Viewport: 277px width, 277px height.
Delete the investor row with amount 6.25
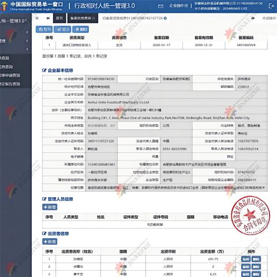(256, 274)
